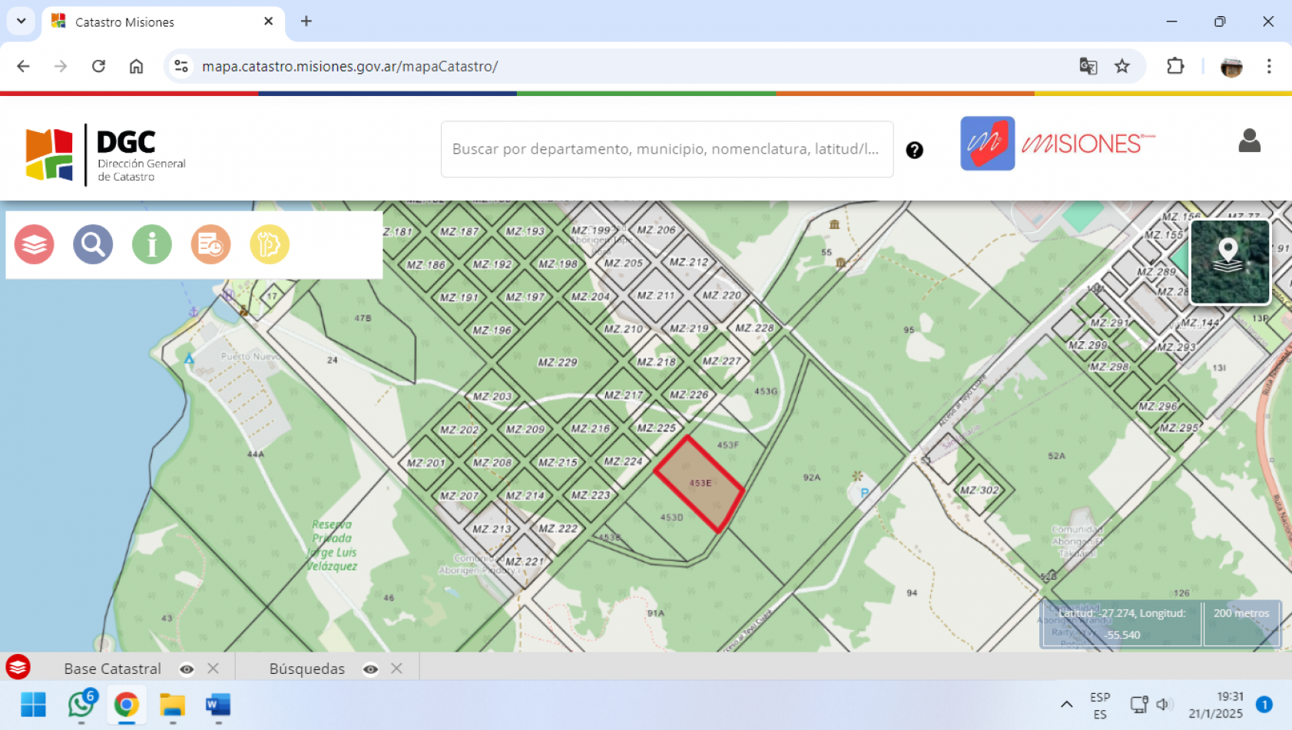Expand the browser tab search dropdown
Image resolution: width=1292 pixels, height=730 pixels.
click(x=22, y=22)
